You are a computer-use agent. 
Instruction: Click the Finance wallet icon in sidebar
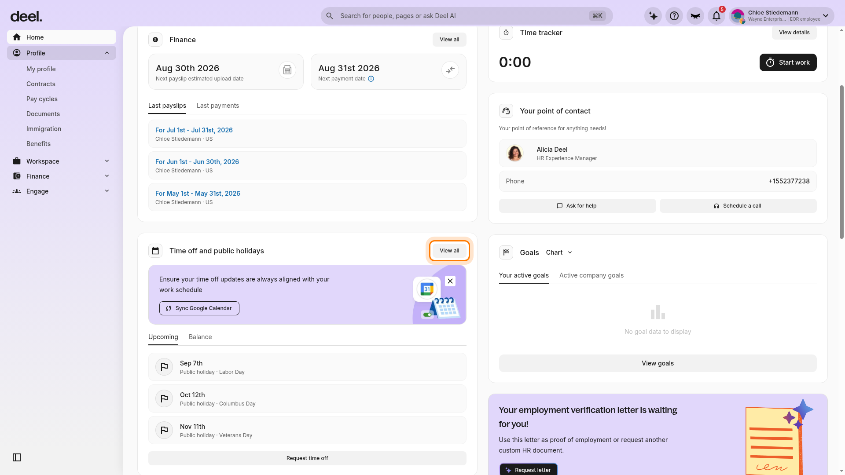(17, 176)
